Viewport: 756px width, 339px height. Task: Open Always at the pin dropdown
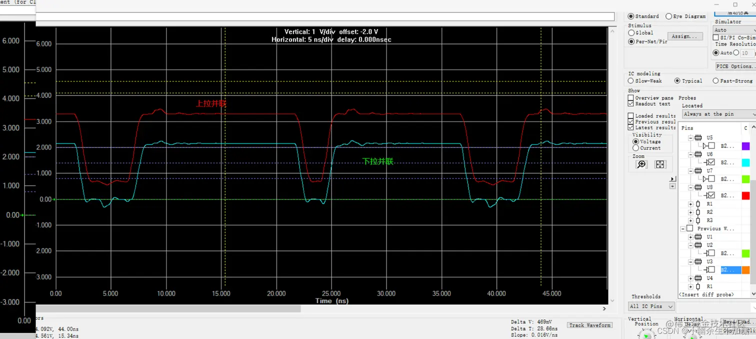pyautogui.click(x=719, y=114)
